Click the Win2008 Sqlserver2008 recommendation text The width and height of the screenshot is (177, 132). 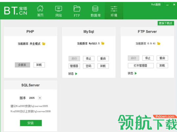[x=31, y=111]
